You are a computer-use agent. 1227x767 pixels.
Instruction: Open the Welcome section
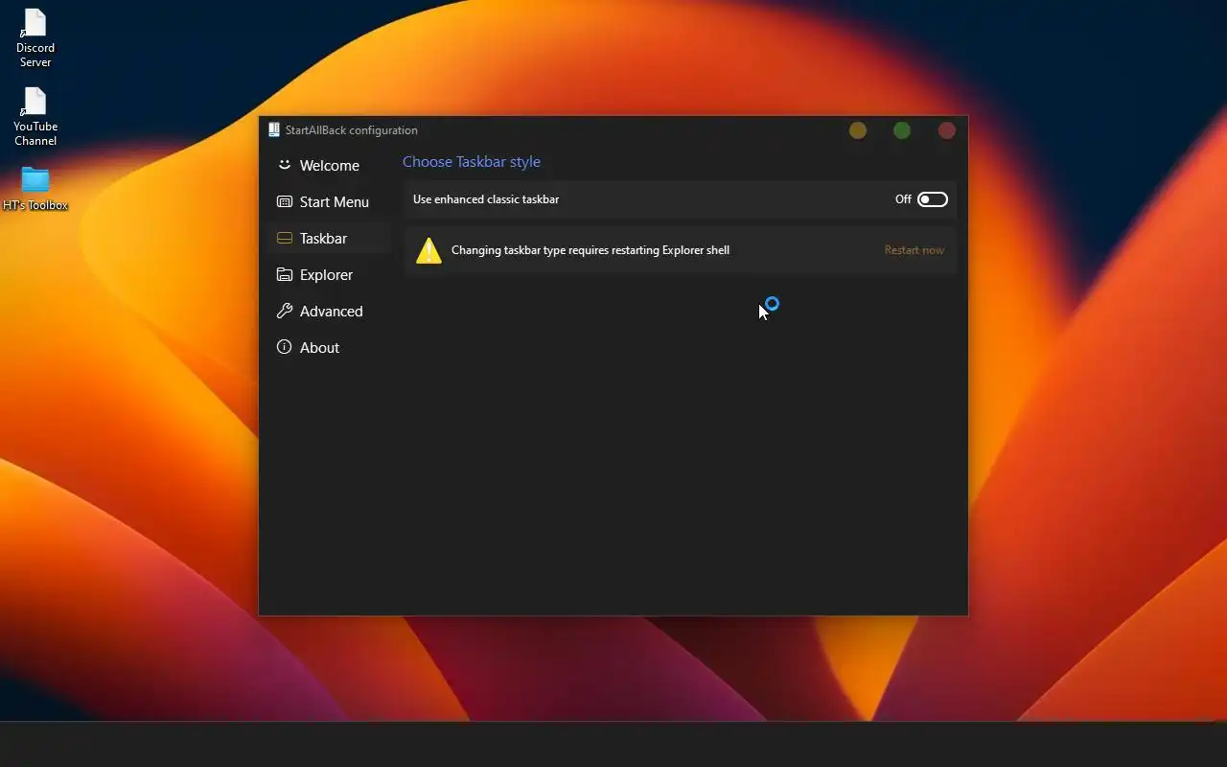pos(329,165)
